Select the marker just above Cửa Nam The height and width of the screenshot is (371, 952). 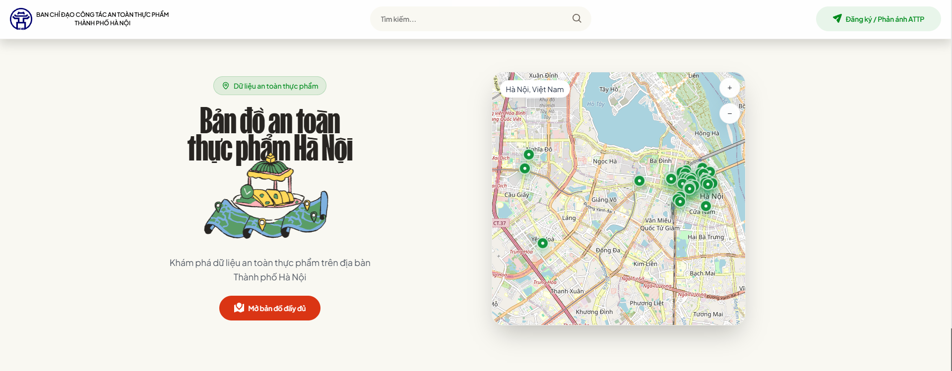point(705,206)
